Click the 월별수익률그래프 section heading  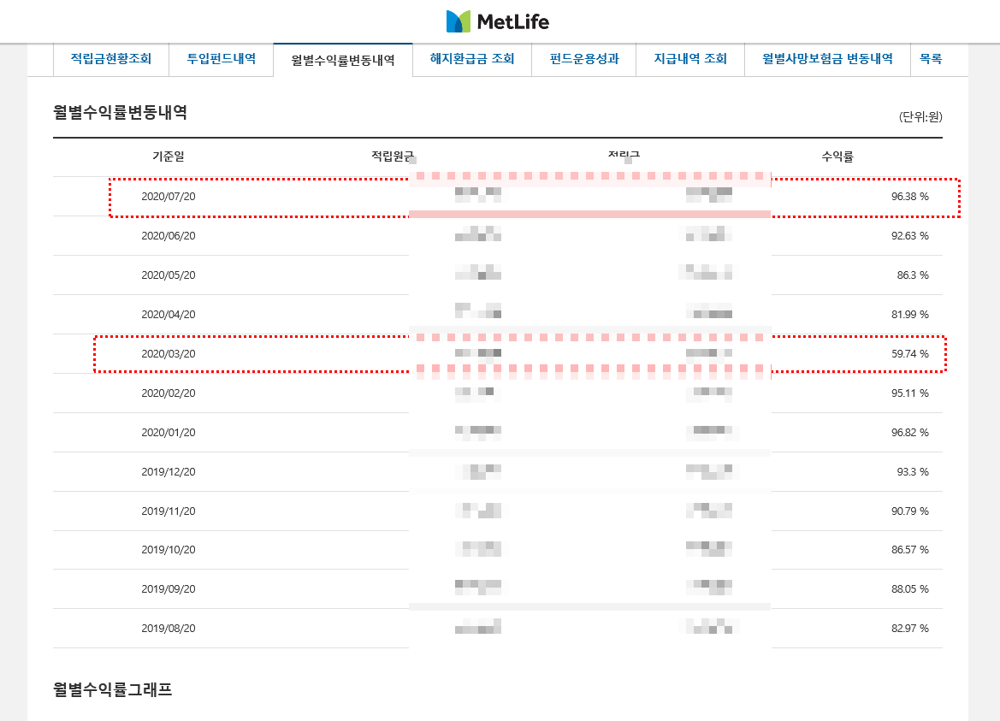click(113, 689)
